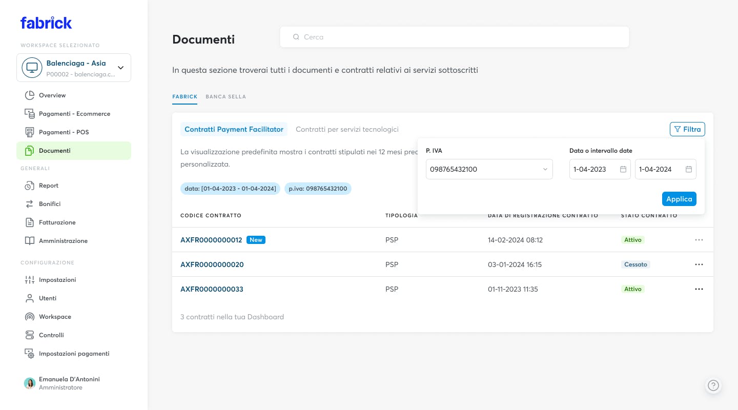
Task: Click the Fatturazione document icon
Action: [30, 222]
